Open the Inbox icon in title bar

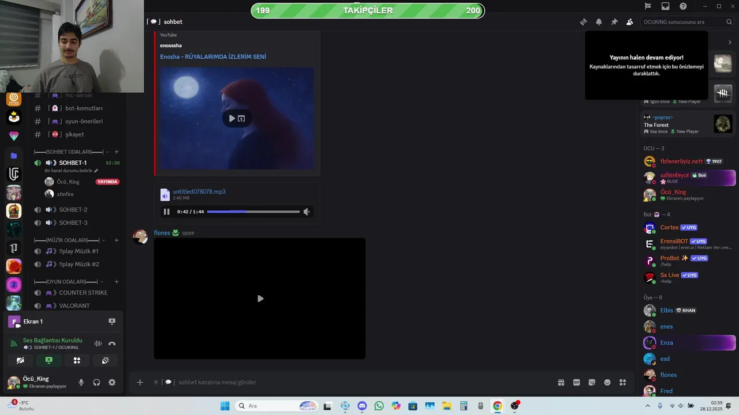tap(666, 6)
